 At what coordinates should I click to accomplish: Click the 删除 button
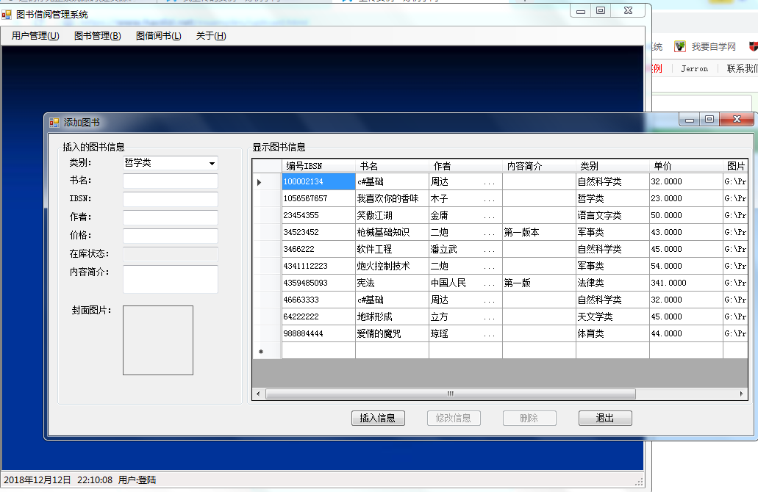[529, 418]
